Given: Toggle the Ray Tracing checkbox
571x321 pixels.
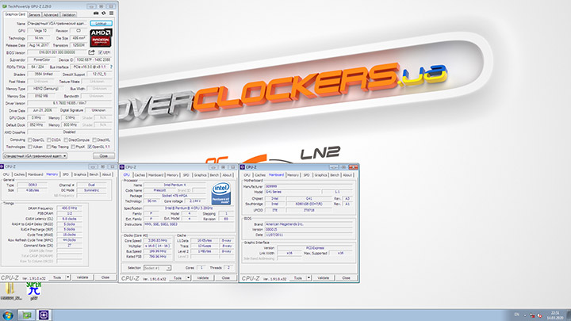Looking at the screenshot, I should tap(49, 147).
